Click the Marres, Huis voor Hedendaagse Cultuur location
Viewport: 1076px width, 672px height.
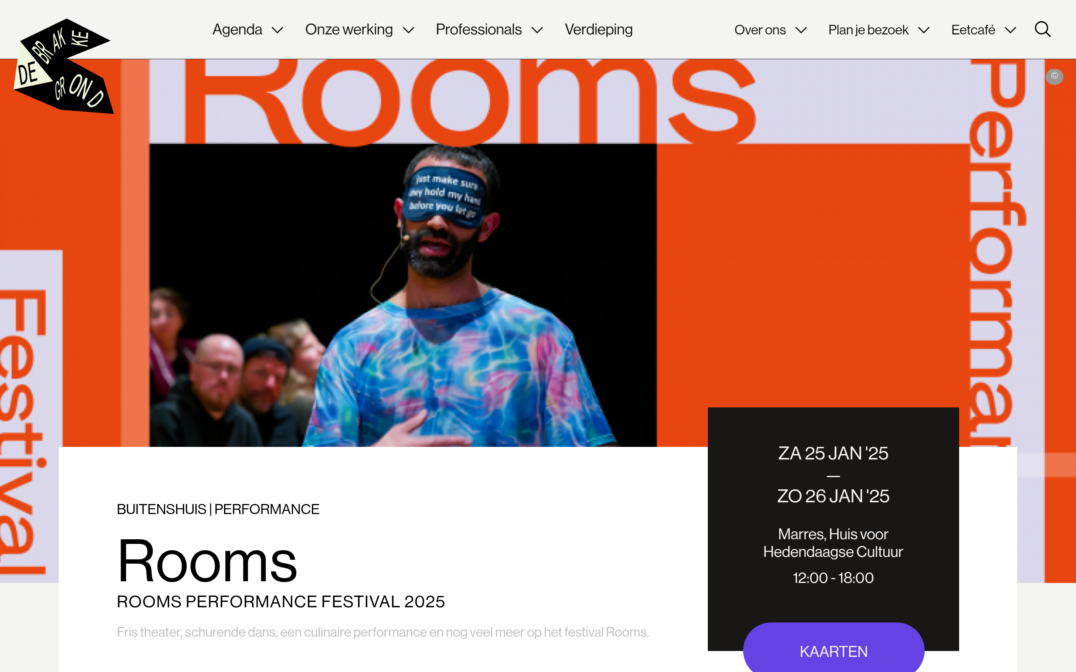[x=833, y=543]
